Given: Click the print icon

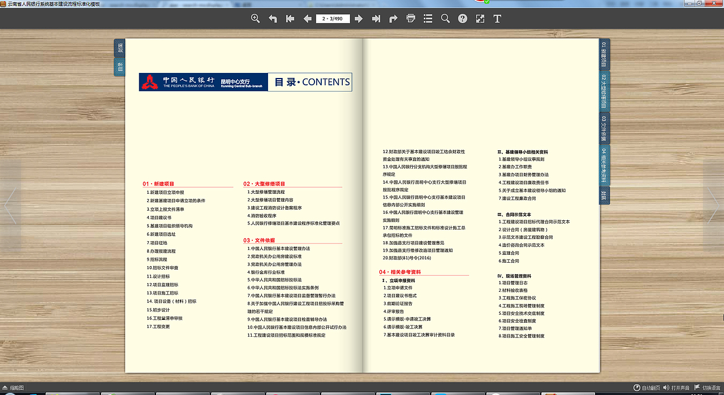Looking at the screenshot, I should coord(411,19).
